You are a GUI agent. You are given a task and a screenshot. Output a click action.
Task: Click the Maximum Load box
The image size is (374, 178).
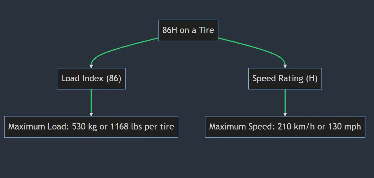91,127
